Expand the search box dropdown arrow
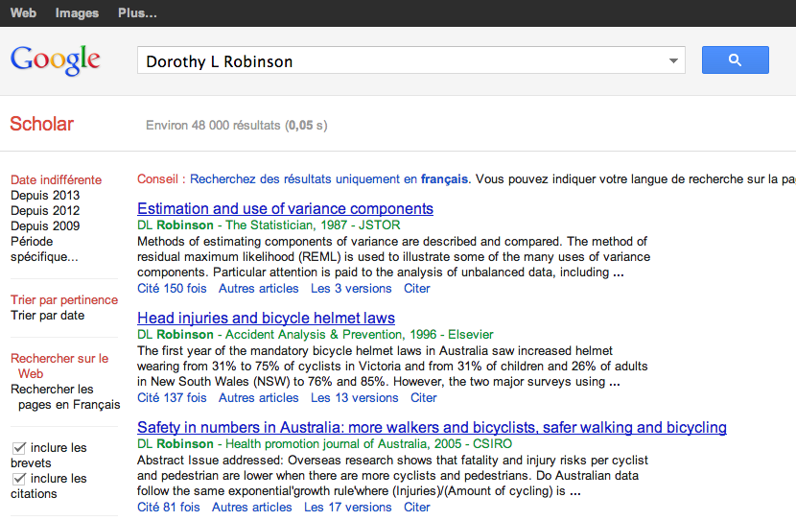Viewport: 796px width, 521px height. [673, 61]
